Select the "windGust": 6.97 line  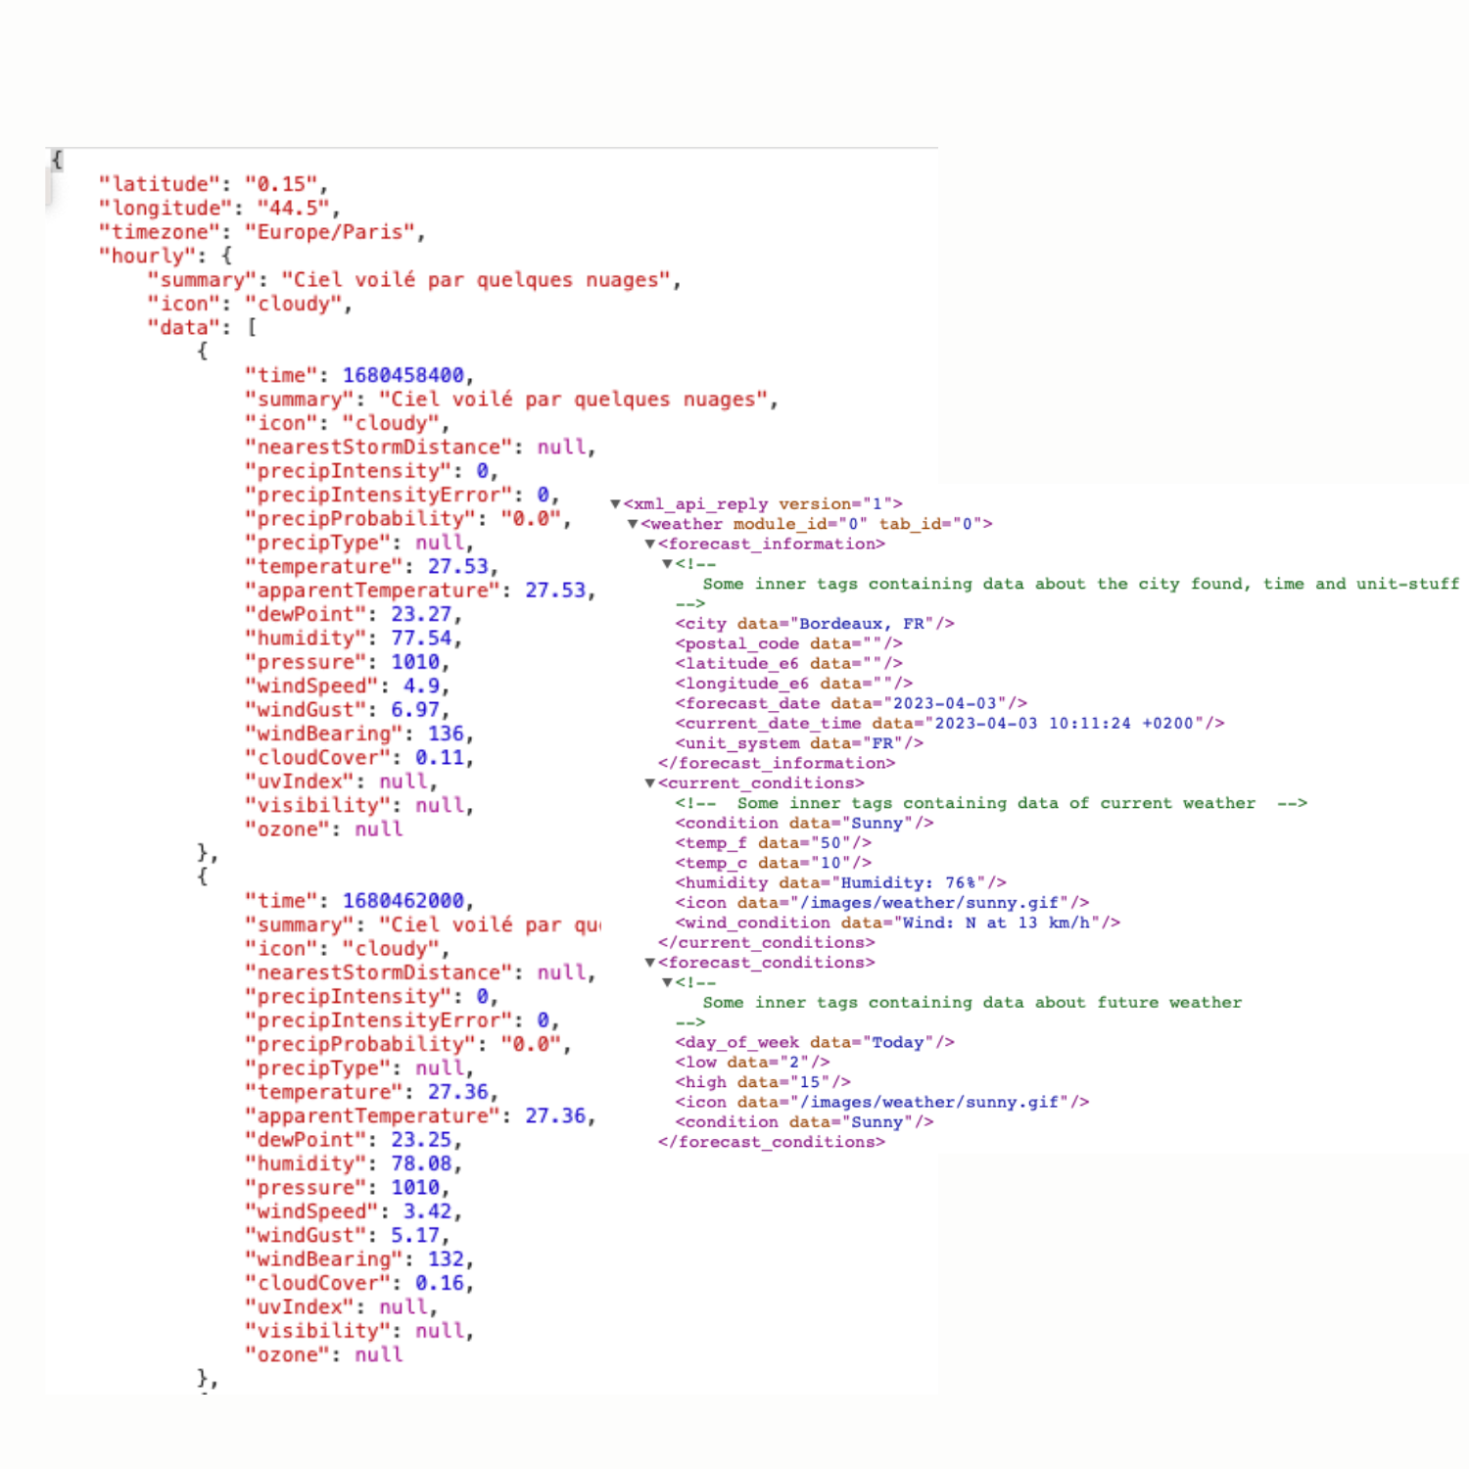point(348,710)
